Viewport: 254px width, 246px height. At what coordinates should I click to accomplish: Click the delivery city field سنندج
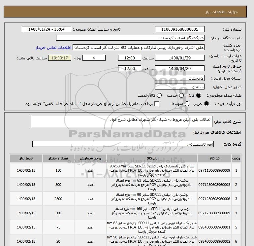coord(180,87)
